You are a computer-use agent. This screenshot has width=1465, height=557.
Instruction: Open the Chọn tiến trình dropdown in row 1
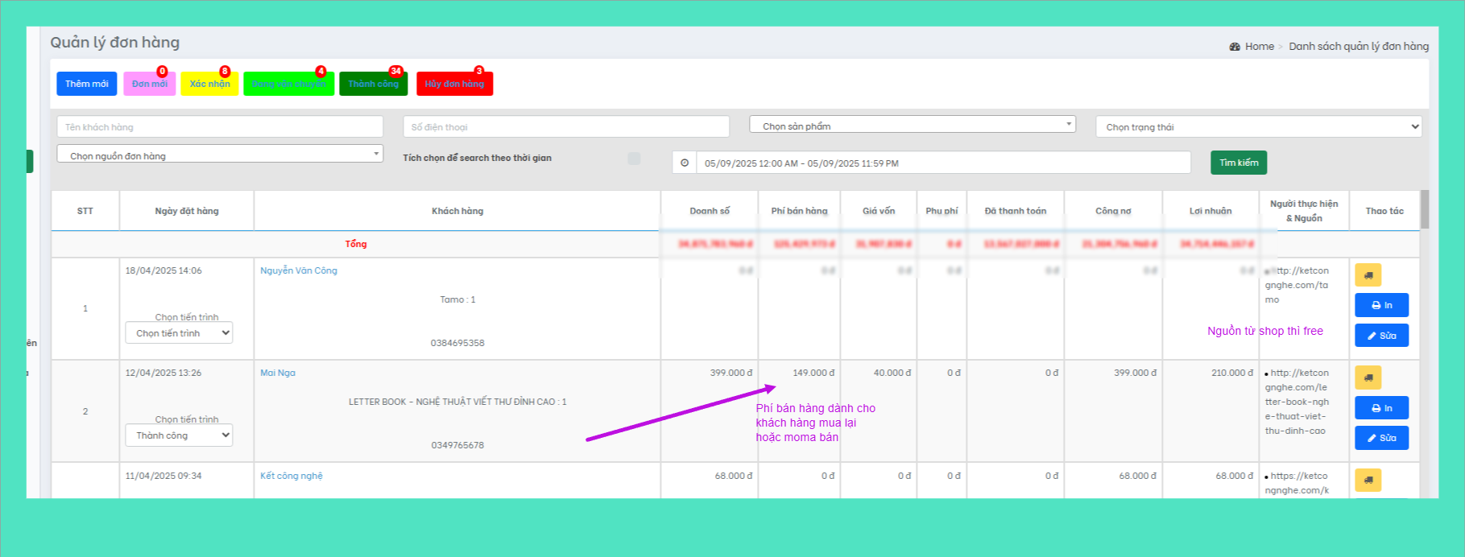[179, 333]
